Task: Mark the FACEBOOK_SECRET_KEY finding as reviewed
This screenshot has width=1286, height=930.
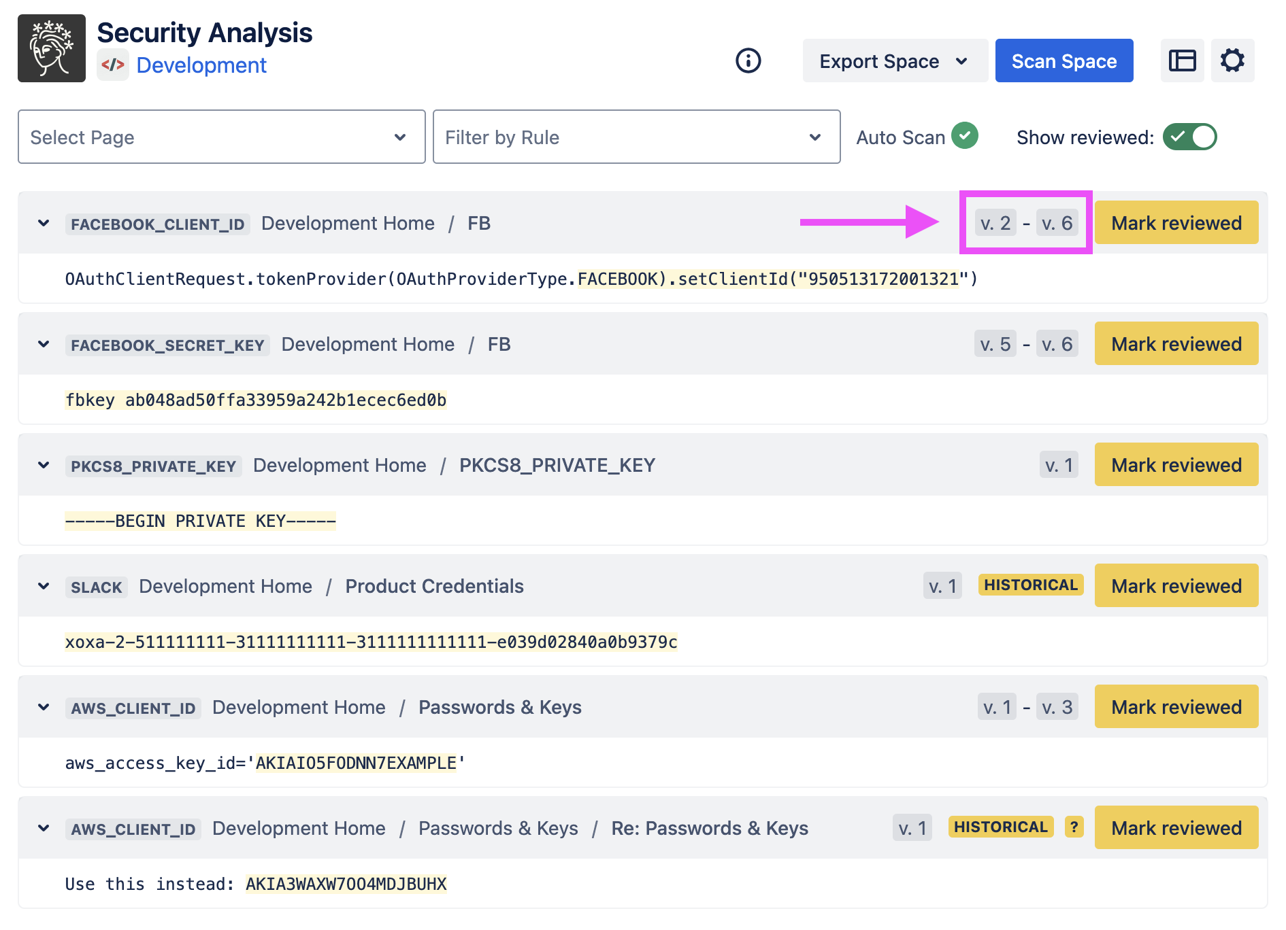Action: pos(1176,344)
